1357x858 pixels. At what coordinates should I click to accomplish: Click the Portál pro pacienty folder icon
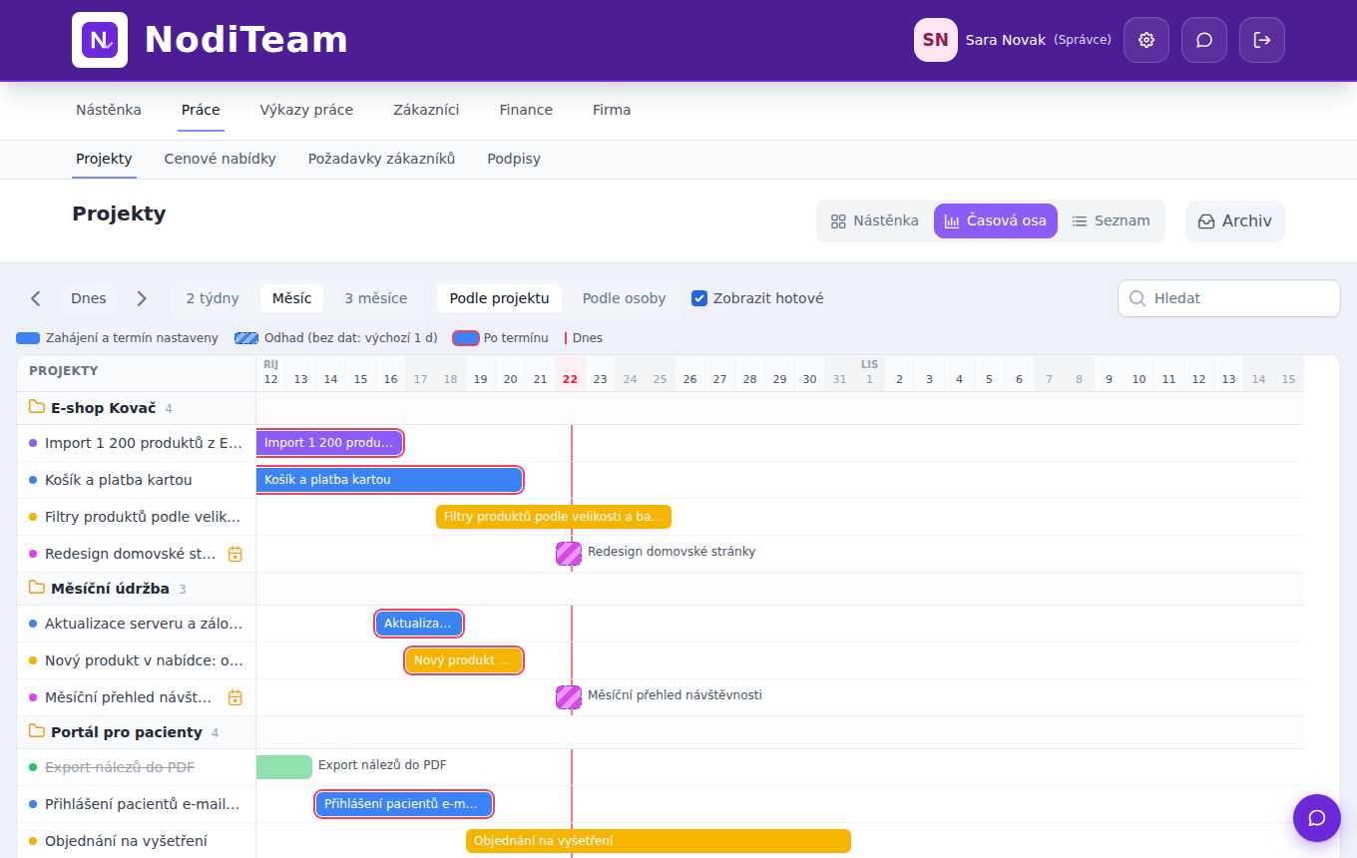(x=37, y=731)
